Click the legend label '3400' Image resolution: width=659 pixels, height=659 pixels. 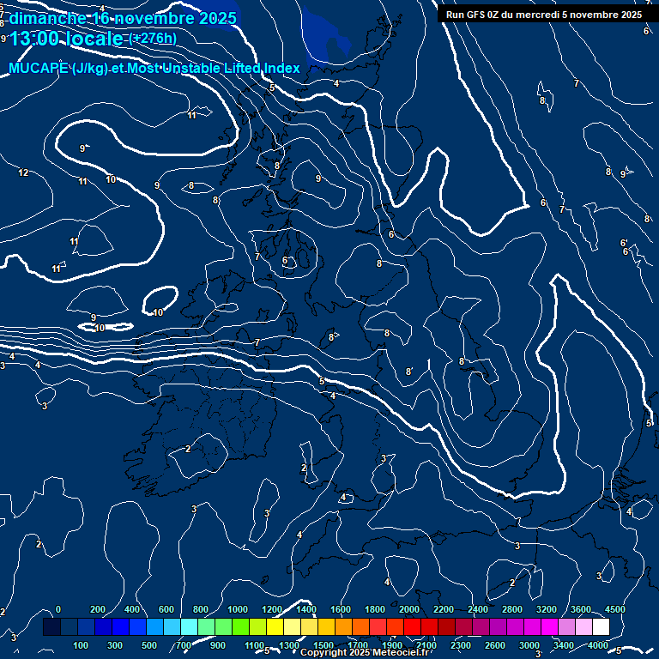click(563, 645)
